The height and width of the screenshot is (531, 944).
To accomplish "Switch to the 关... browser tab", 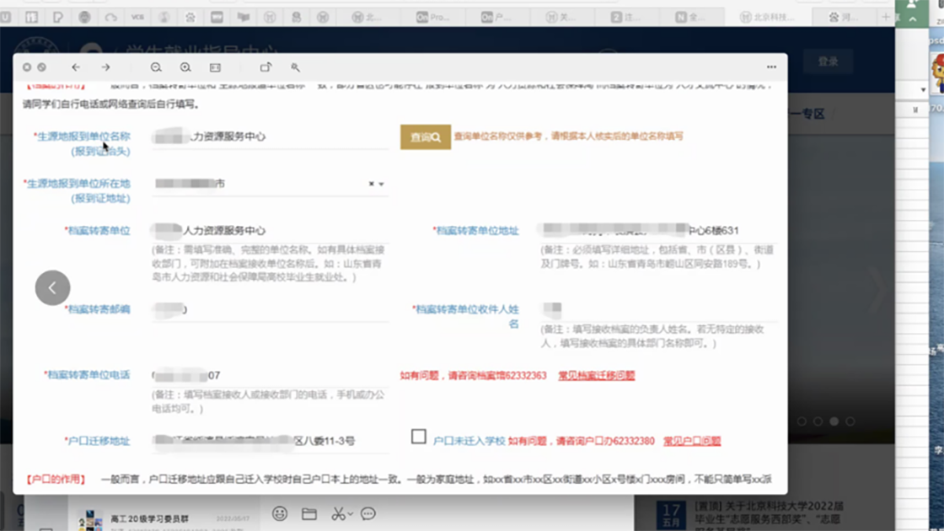I will (x=561, y=18).
